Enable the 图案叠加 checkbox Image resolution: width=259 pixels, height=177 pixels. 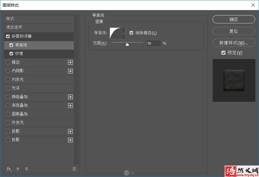click(8, 114)
